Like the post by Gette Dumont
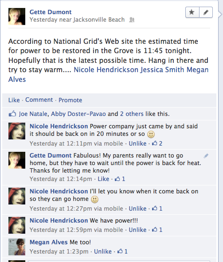The width and height of the screenshot is (223, 262). click(x=14, y=100)
